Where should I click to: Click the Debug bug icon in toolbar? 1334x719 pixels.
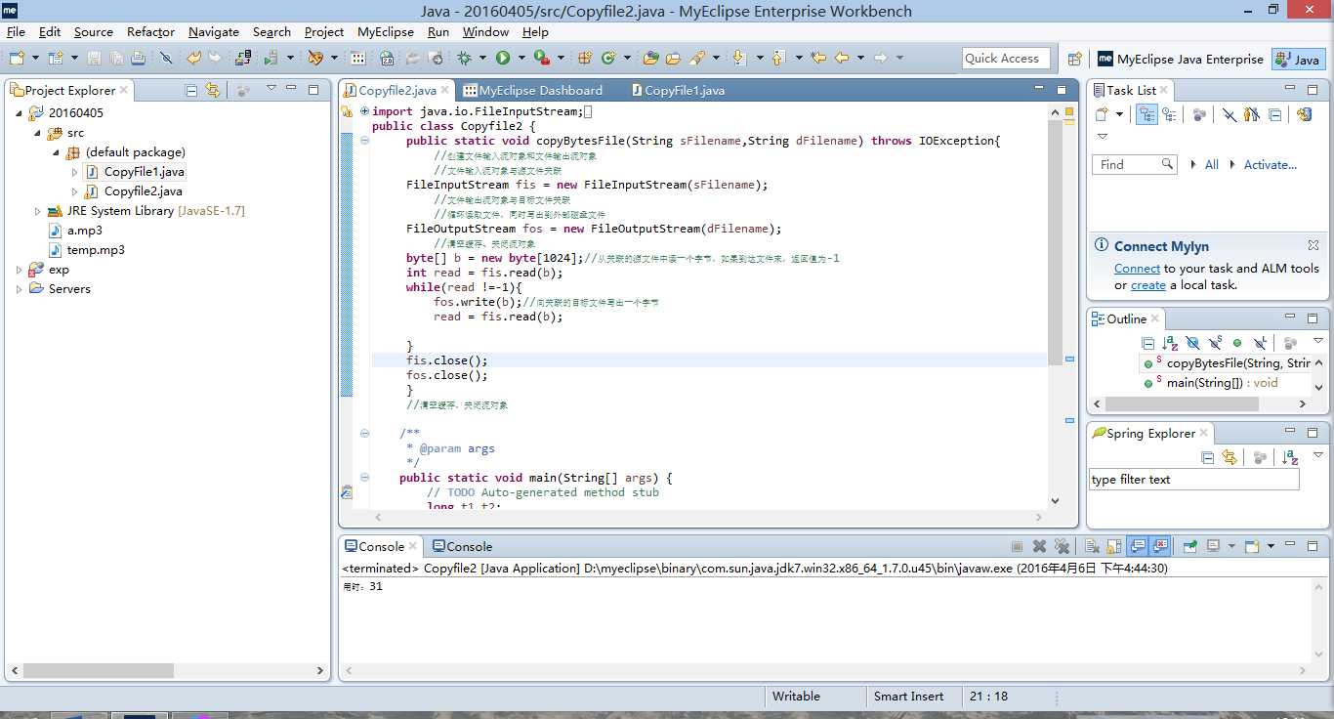click(462, 59)
